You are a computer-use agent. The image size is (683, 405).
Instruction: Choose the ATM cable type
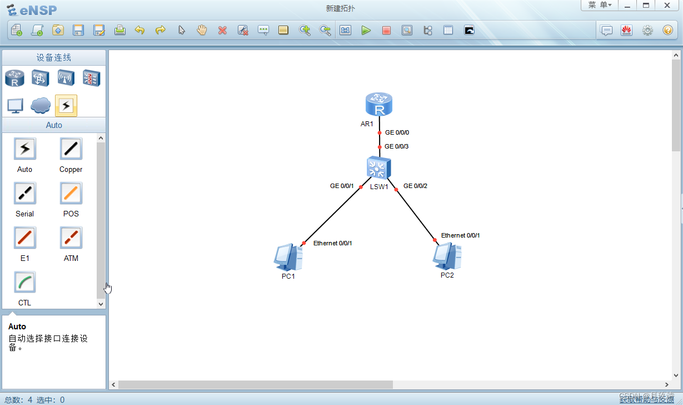pyautogui.click(x=71, y=238)
